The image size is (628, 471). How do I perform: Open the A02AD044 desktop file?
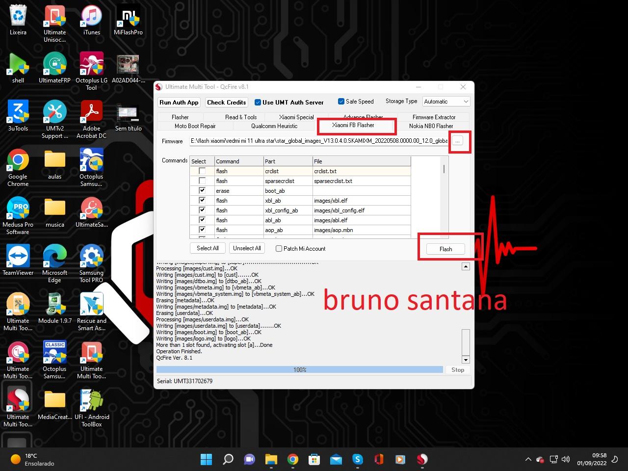pyautogui.click(x=128, y=68)
